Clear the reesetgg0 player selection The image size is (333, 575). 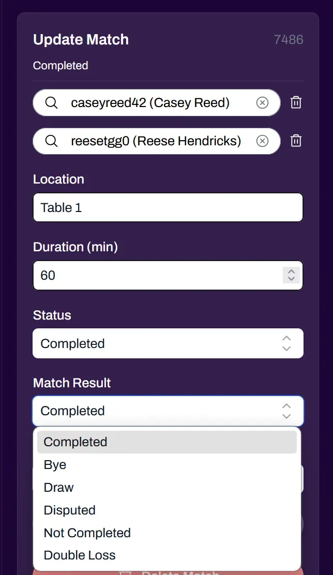coord(263,141)
